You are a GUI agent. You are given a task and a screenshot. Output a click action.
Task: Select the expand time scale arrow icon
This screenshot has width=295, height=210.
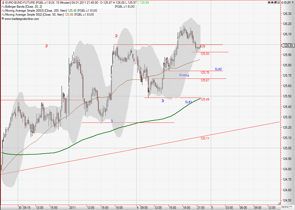(287, 207)
